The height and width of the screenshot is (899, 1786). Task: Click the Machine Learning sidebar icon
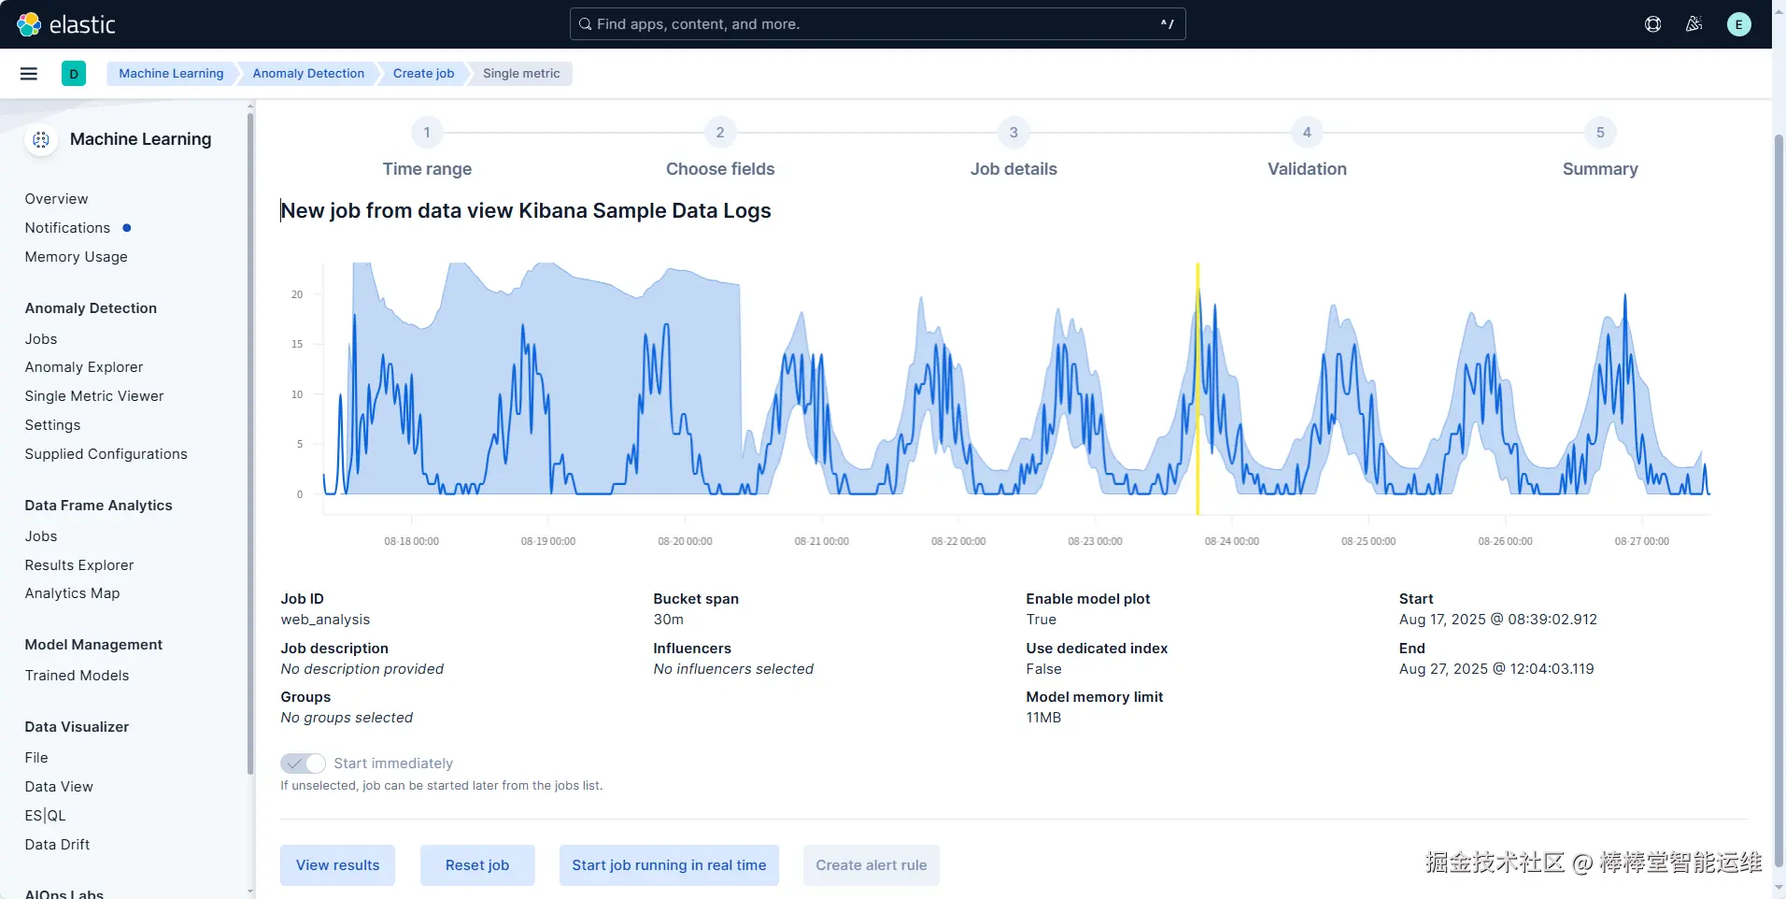pos(41,139)
